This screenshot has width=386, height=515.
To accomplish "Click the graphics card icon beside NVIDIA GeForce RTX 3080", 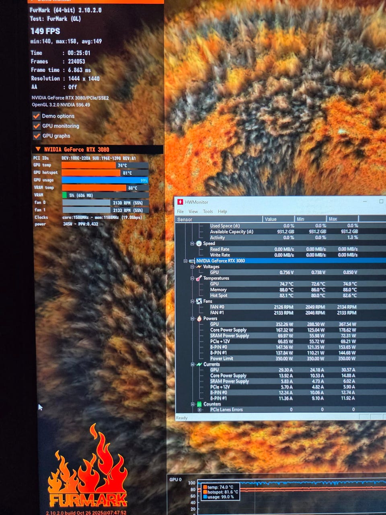I will pyautogui.click(x=192, y=261).
